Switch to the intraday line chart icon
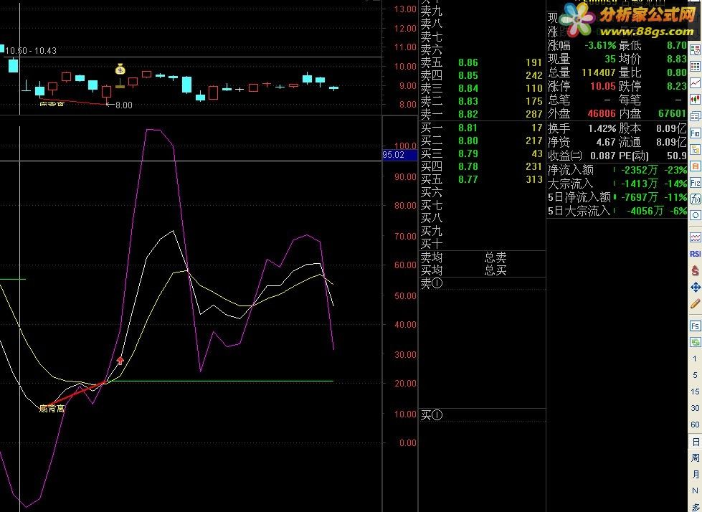Screen dimensions: 702x512 (x=696, y=83)
